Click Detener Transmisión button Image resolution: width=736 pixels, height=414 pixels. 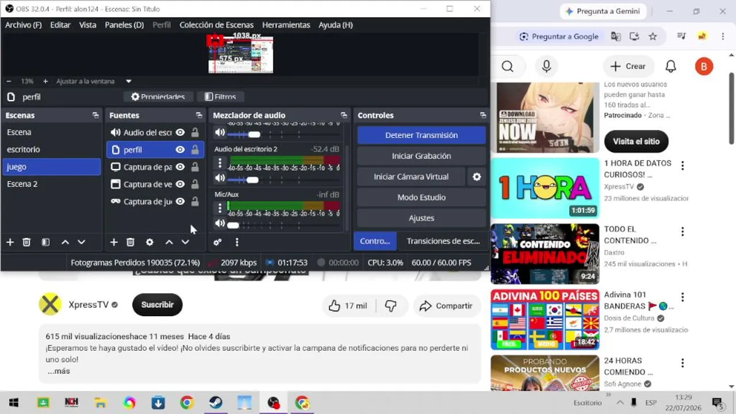point(421,135)
